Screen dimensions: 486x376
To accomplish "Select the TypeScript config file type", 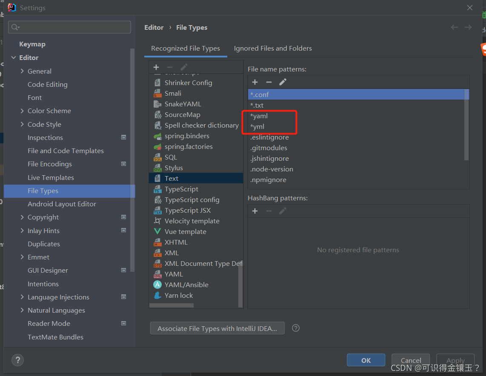I will click(x=196, y=200).
